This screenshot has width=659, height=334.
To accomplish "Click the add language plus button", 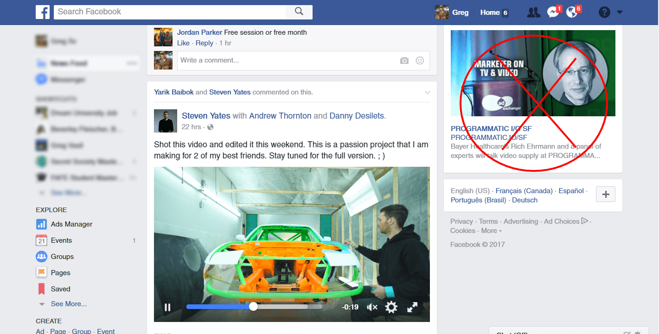I will tap(605, 195).
